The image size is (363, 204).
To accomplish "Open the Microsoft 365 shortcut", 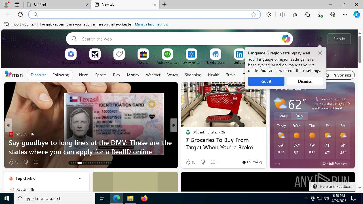I will click(x=71, y=56).
